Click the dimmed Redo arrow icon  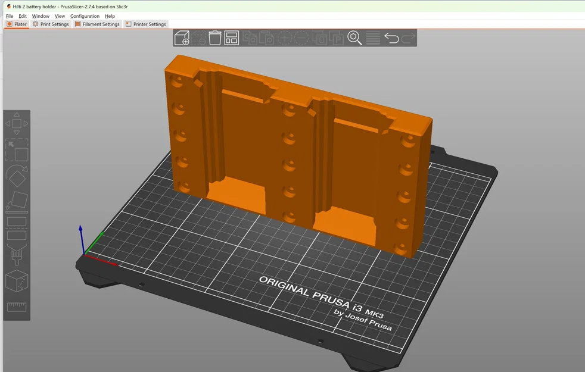408,38
